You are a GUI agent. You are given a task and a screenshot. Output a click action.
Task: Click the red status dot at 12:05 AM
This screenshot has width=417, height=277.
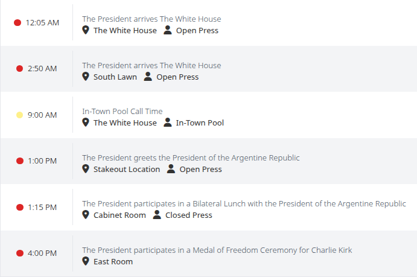click(x=18, y=23)
